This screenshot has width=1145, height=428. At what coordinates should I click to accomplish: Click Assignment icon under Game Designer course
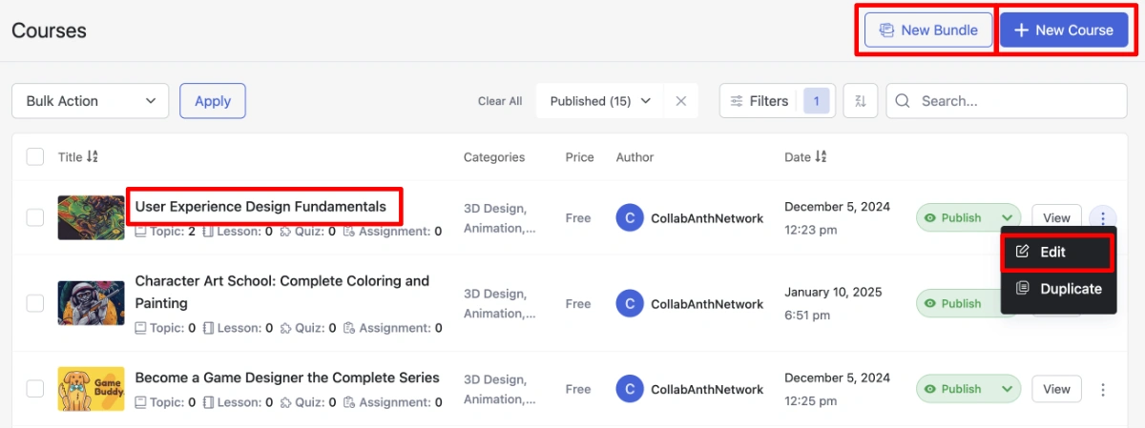(349, 402)
